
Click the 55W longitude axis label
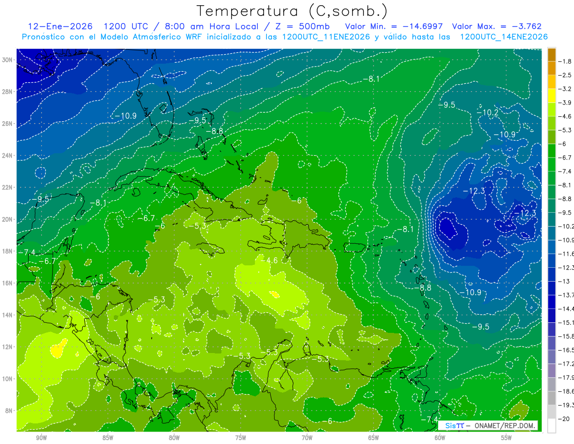(x=507, y=438)
